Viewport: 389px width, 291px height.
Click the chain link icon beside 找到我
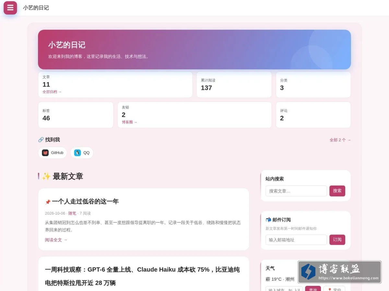coord(41,140)
